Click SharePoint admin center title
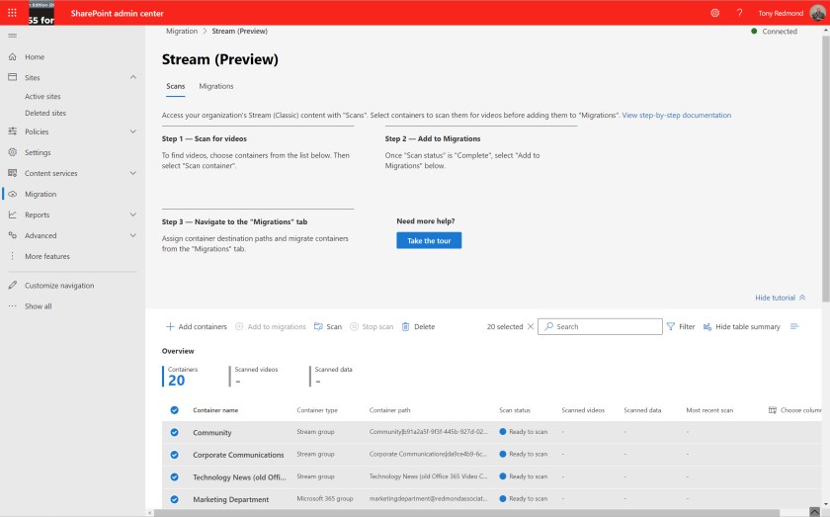This screenshot has width=830, height=517. (117, 13)
